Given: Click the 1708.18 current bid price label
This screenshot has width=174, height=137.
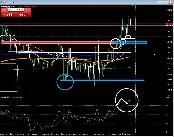Looking at the screenshot, I should [x=170, y=26].
